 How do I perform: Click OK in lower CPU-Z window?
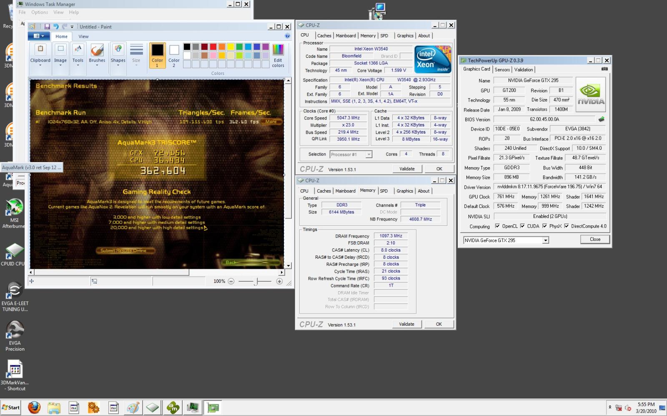(439, 324)
